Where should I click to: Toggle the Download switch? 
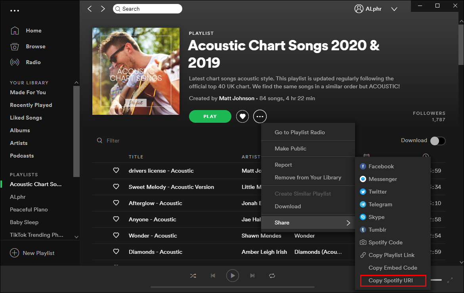click(x=438, y=141)
